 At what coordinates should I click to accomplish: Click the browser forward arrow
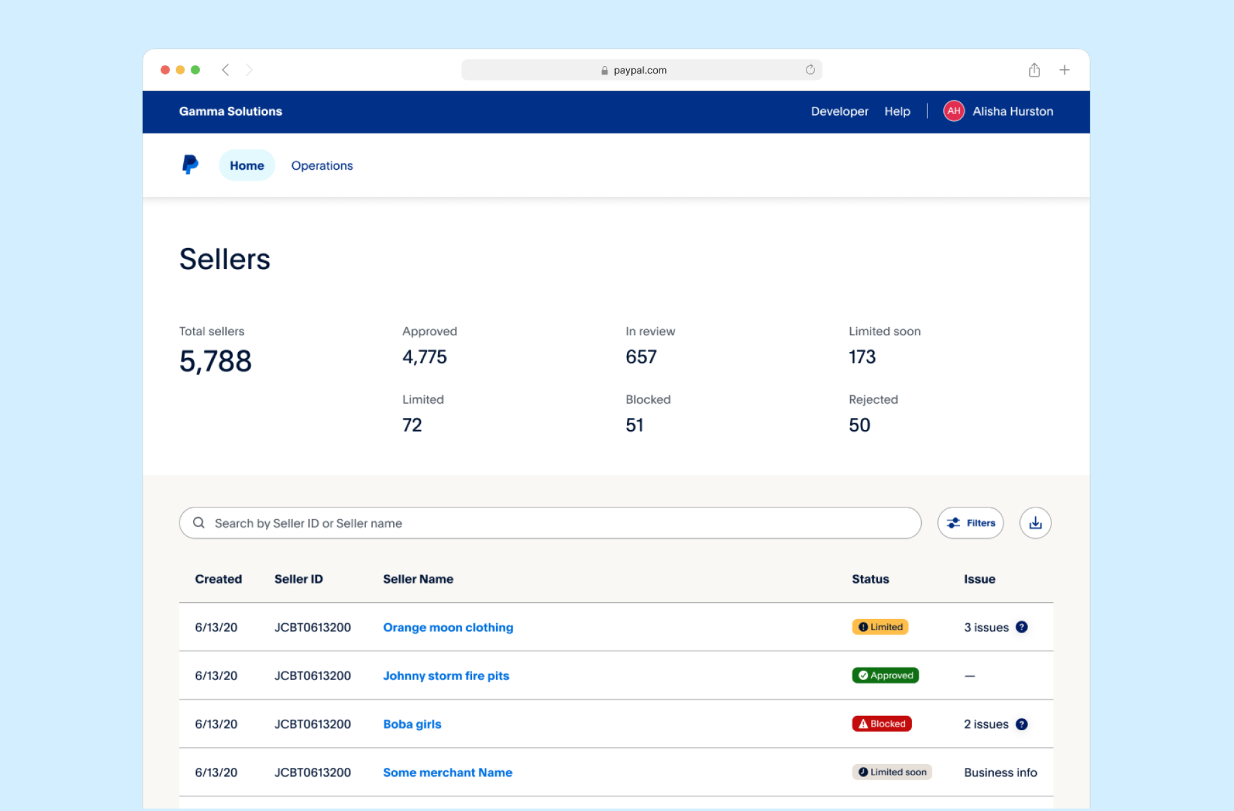[x=249, y=70]
